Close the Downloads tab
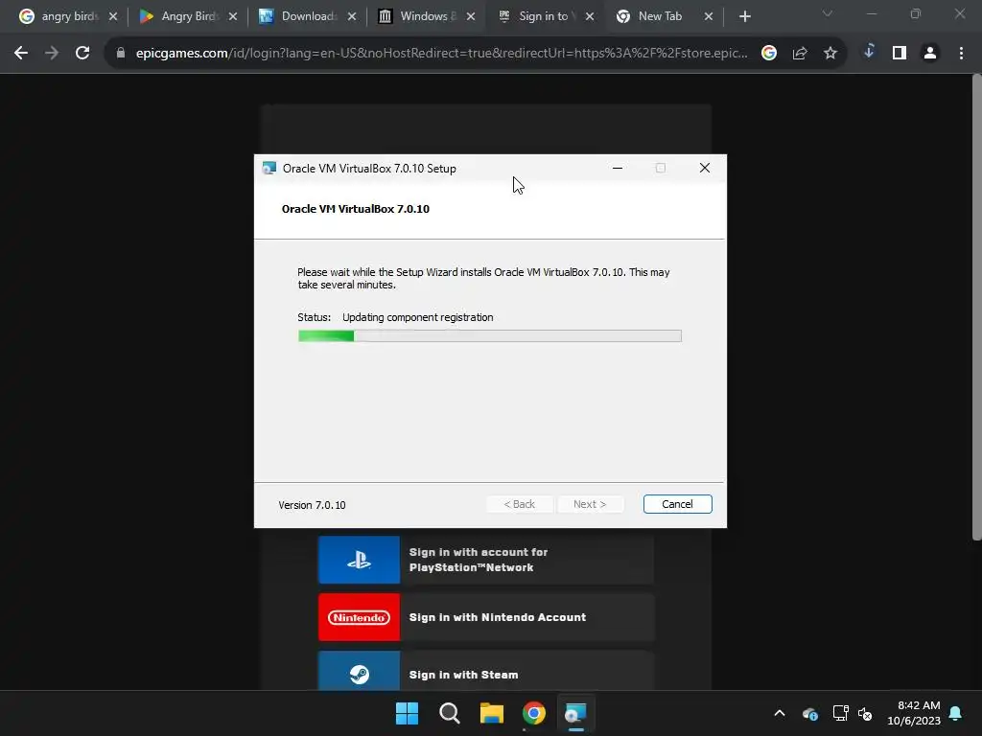Screen dimensions: 982x736 pos(351,16)
